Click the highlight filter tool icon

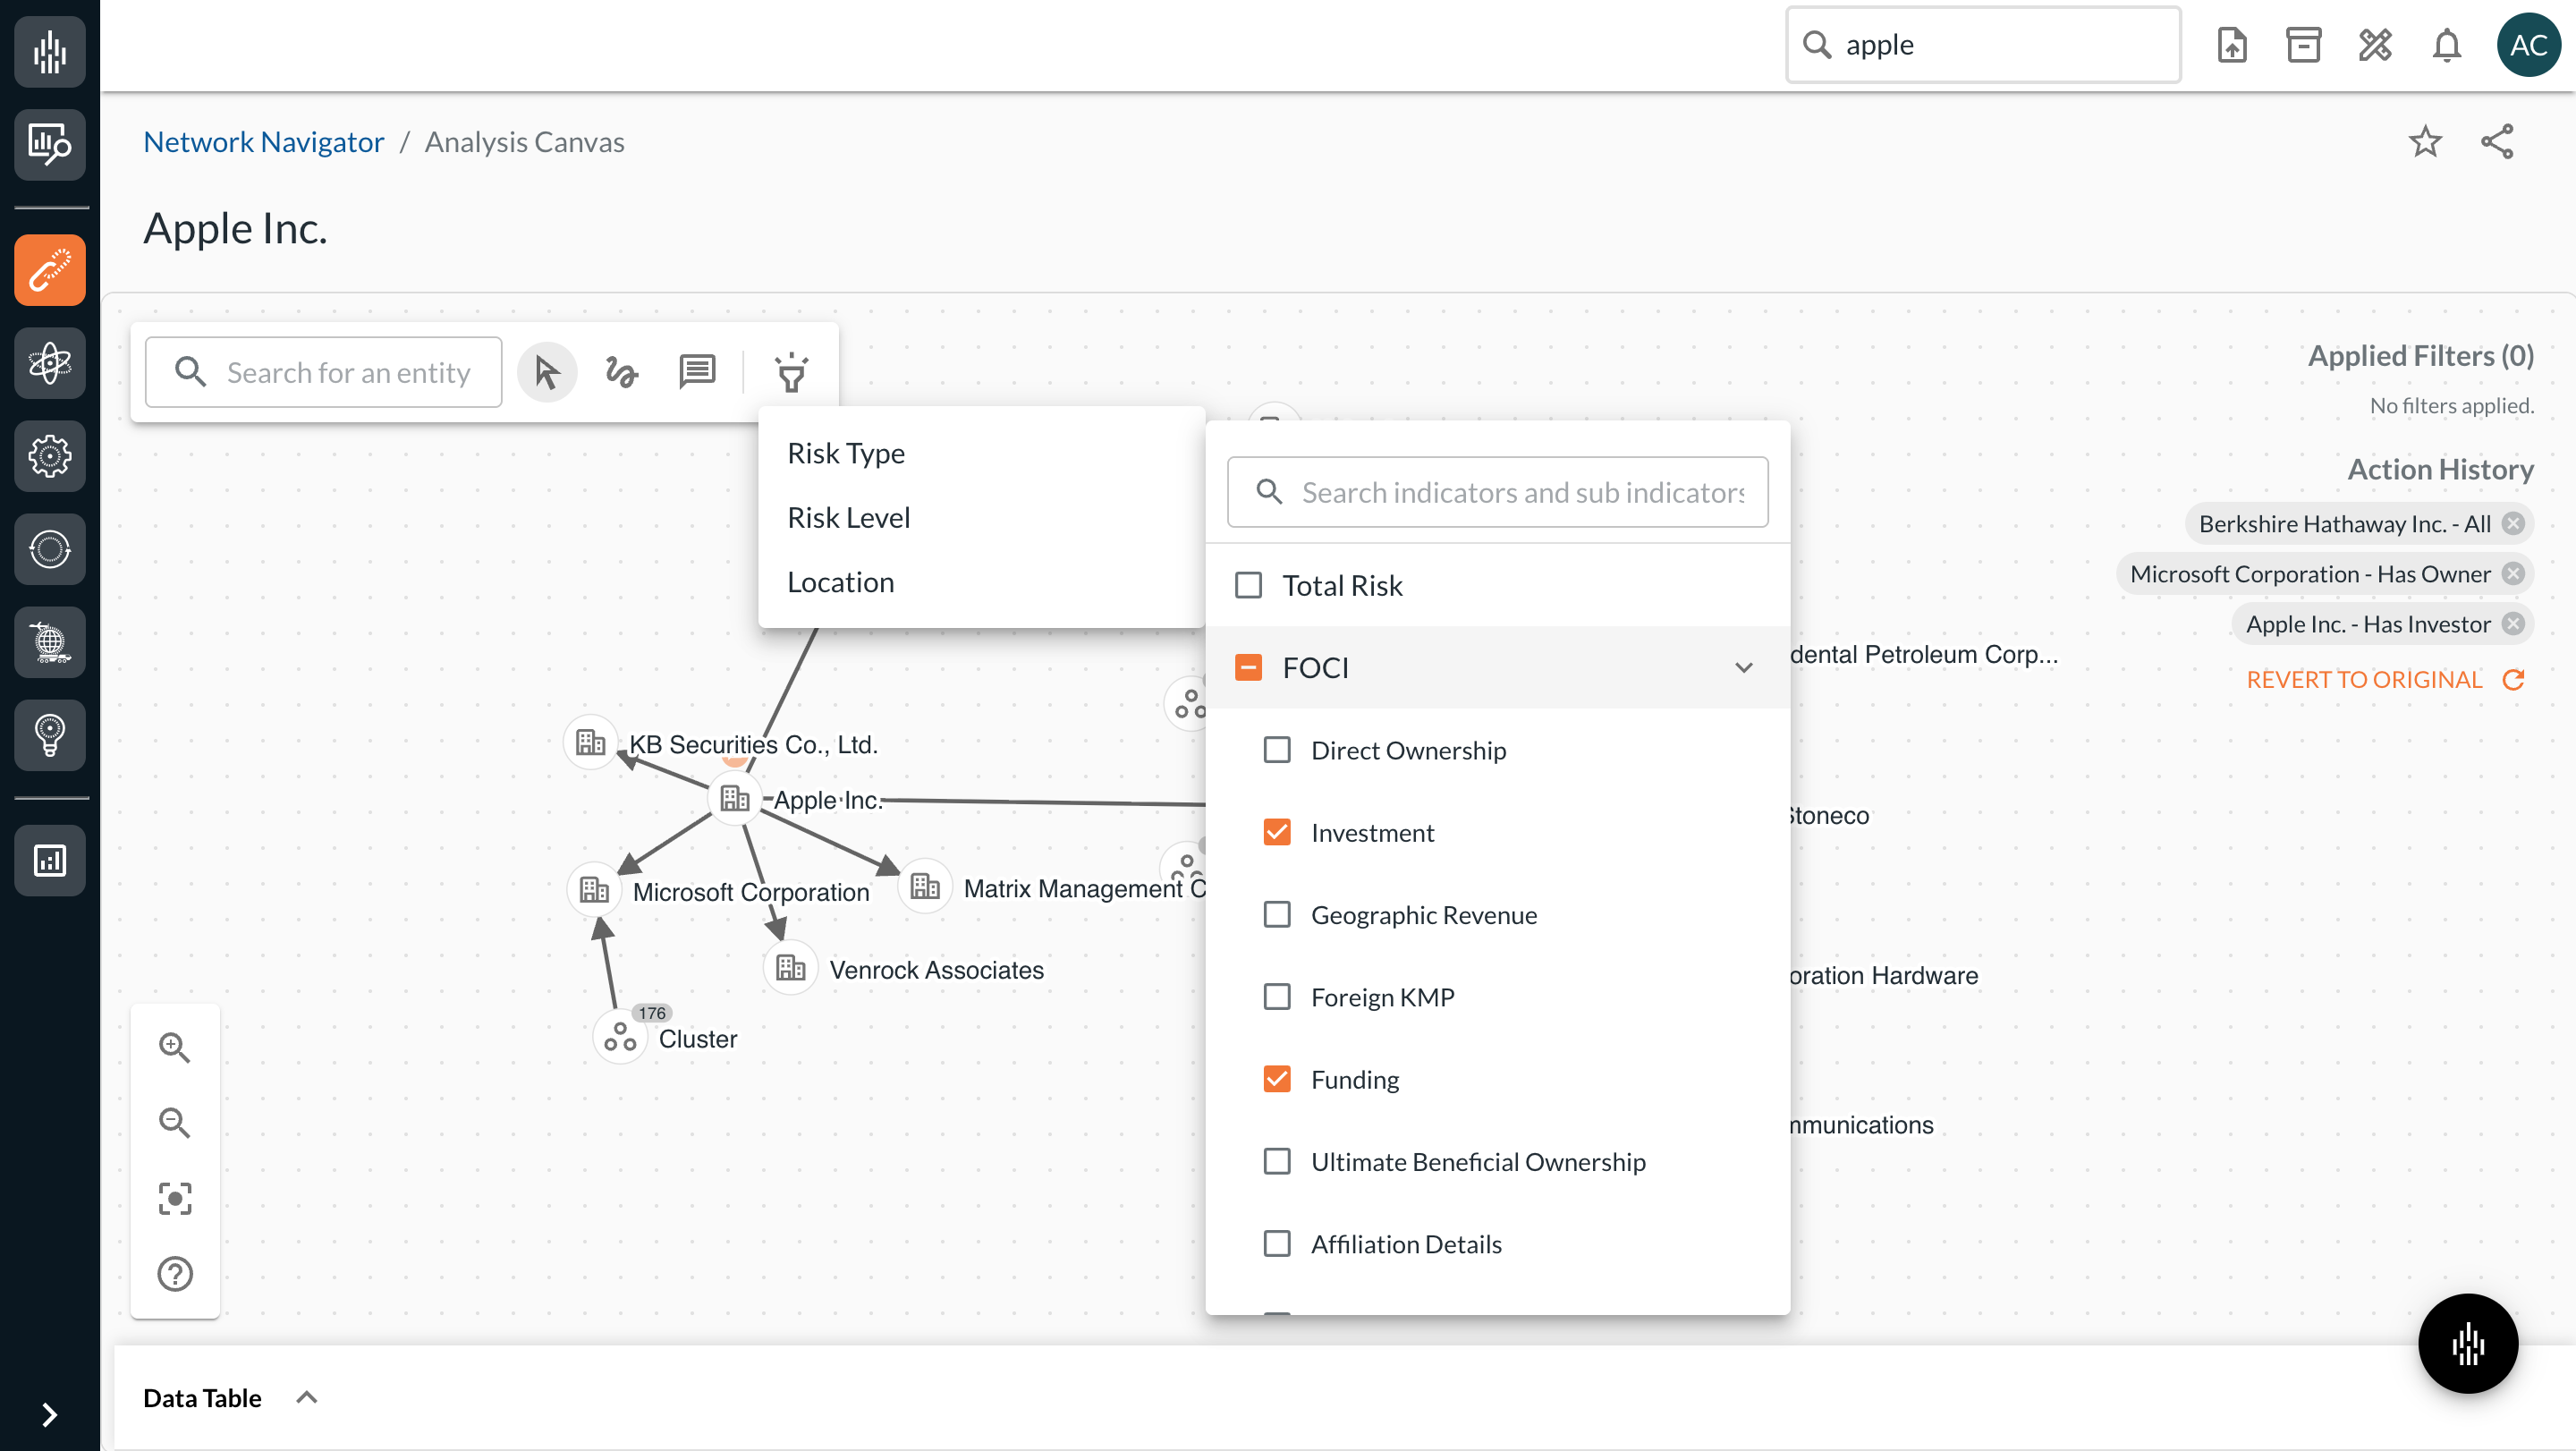(791, 372)
